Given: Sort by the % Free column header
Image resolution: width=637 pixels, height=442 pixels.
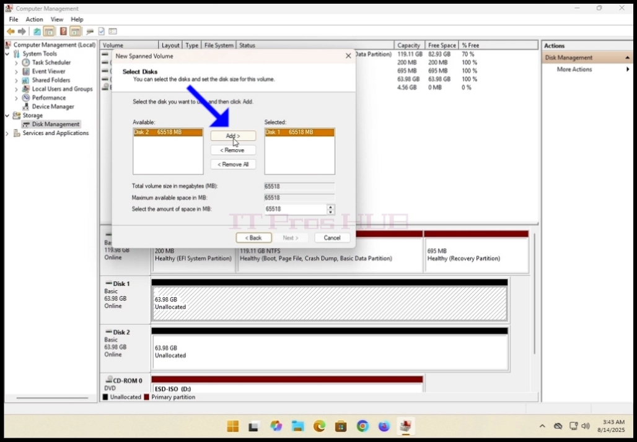Looking at the screenshot, I should [498, 45].
